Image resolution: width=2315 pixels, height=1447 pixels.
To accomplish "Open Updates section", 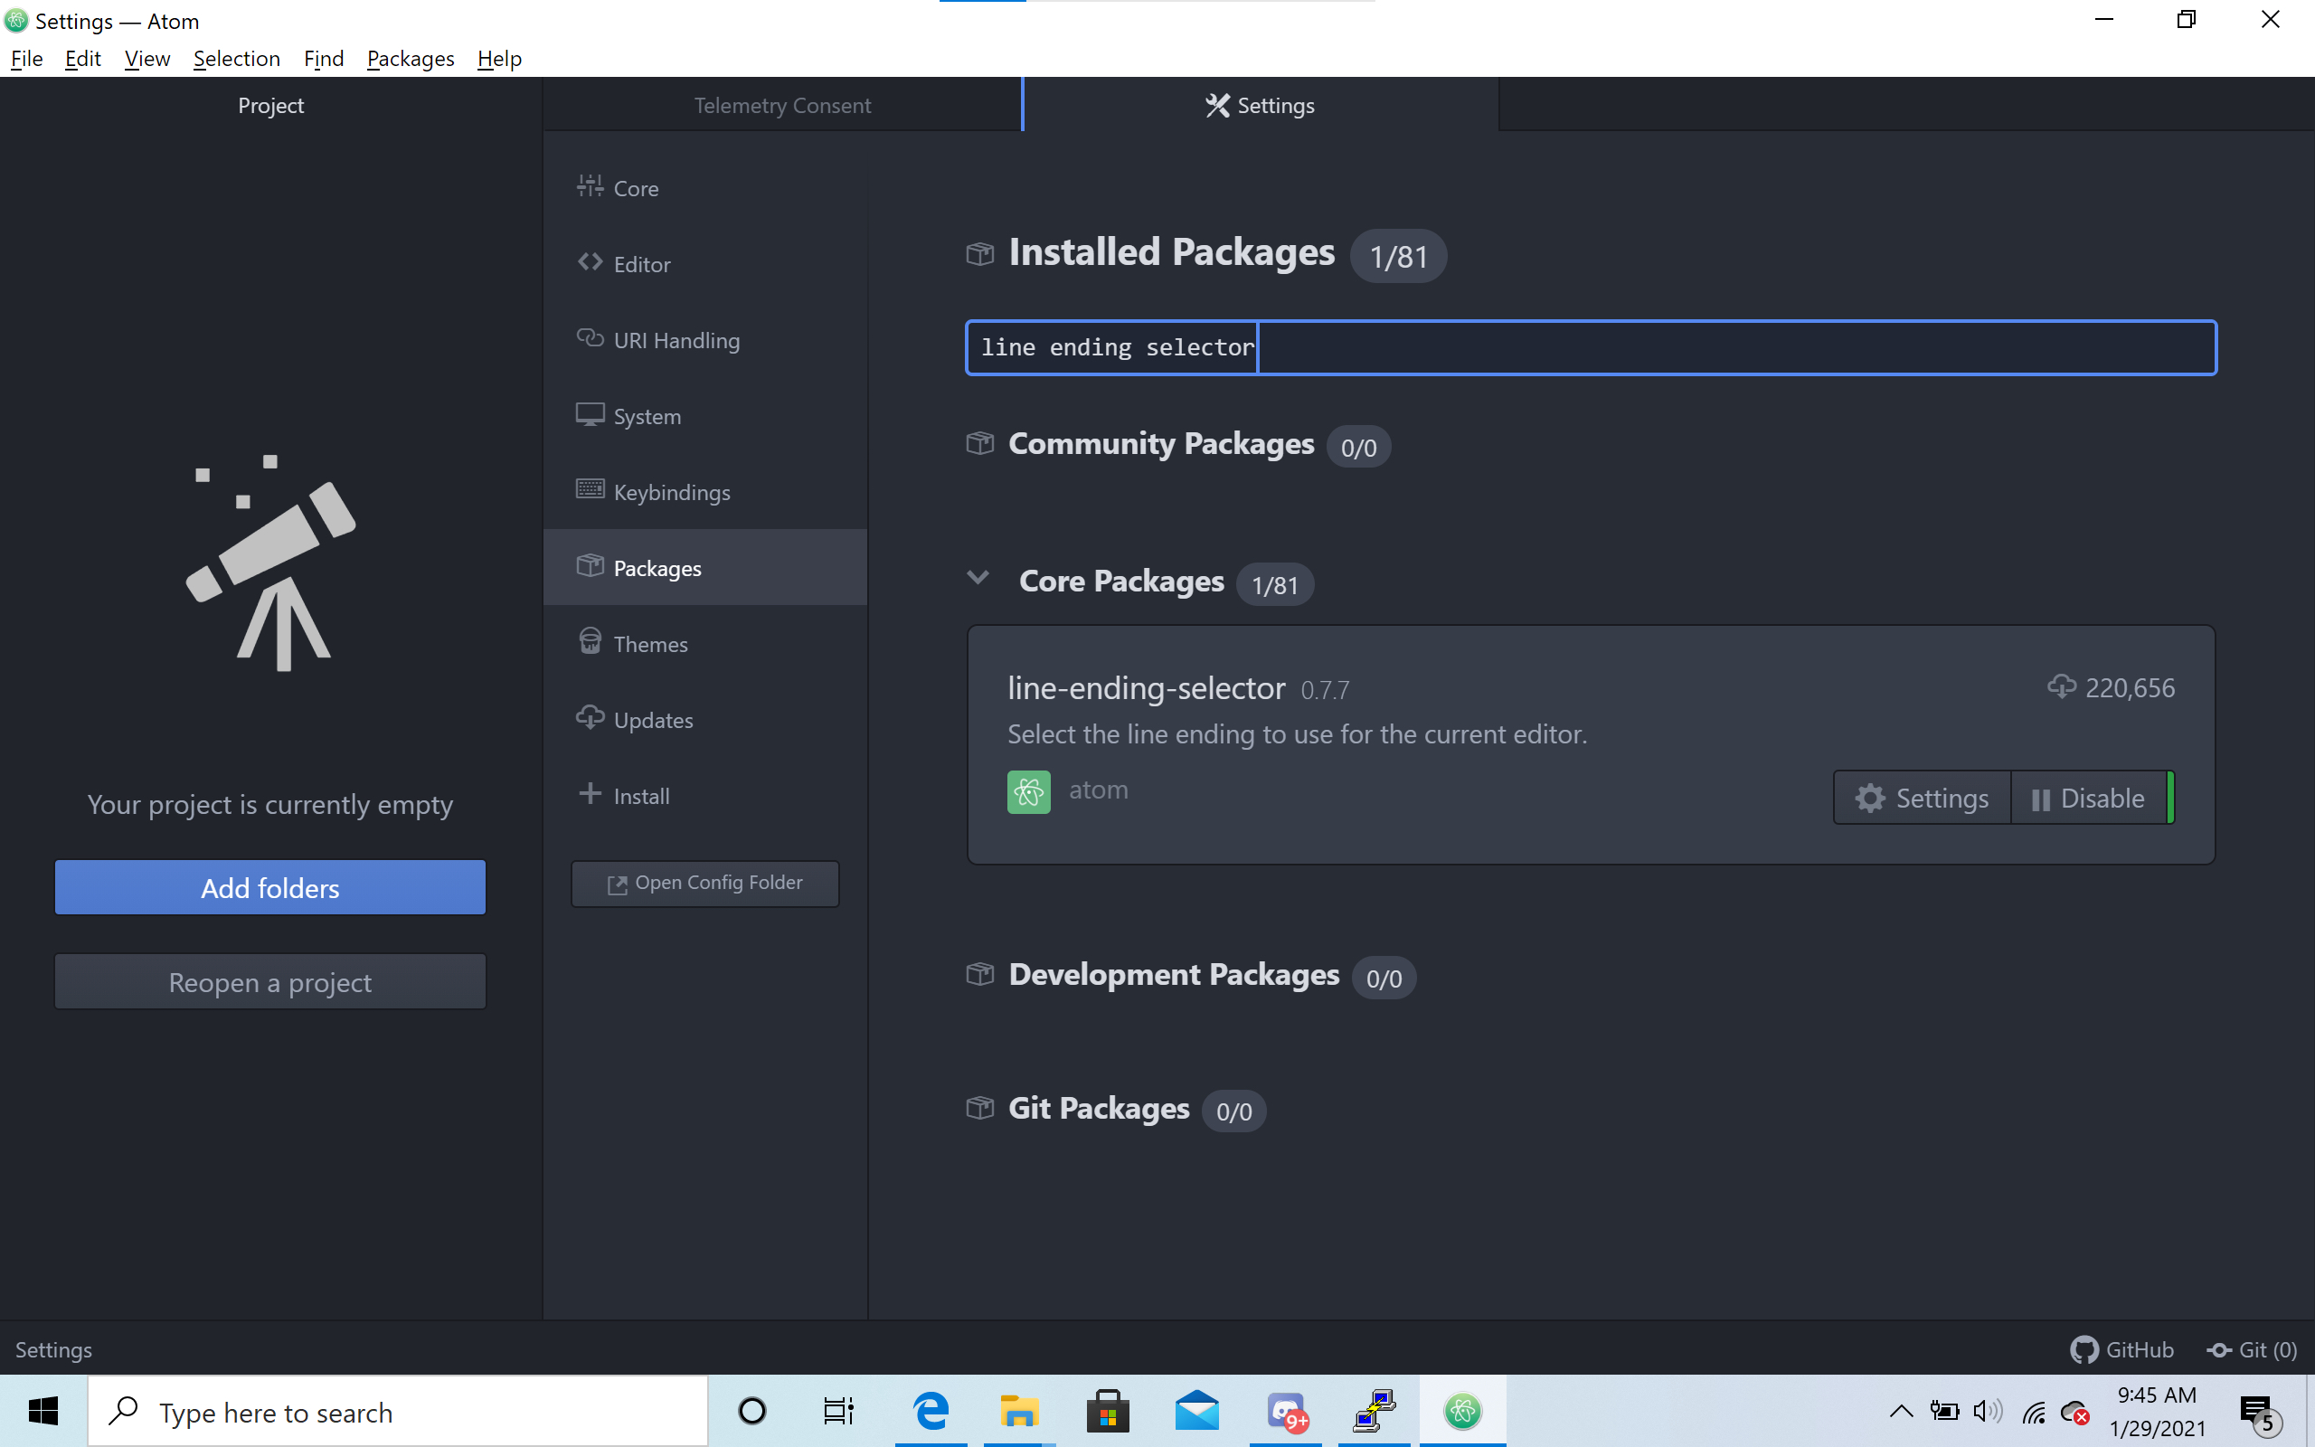I will [x=705, y=720].
